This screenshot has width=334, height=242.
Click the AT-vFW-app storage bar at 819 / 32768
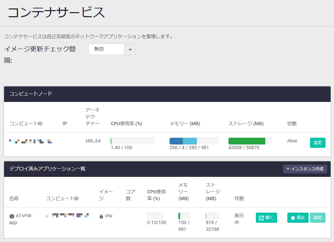coord(212,216)
